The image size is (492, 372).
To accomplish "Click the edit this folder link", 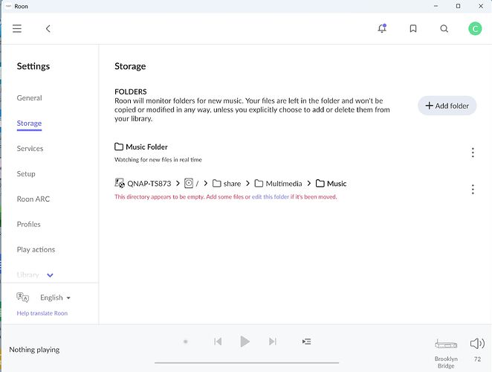I will (271, 197).
